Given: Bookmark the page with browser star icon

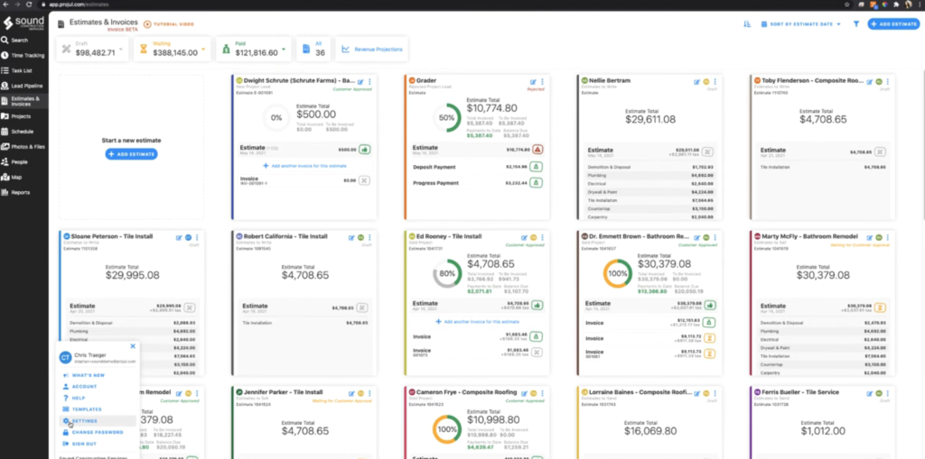Looking at the screenshot, I should click(847, 5).
